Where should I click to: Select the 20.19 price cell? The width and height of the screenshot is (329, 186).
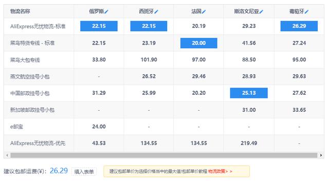[199, 26]
